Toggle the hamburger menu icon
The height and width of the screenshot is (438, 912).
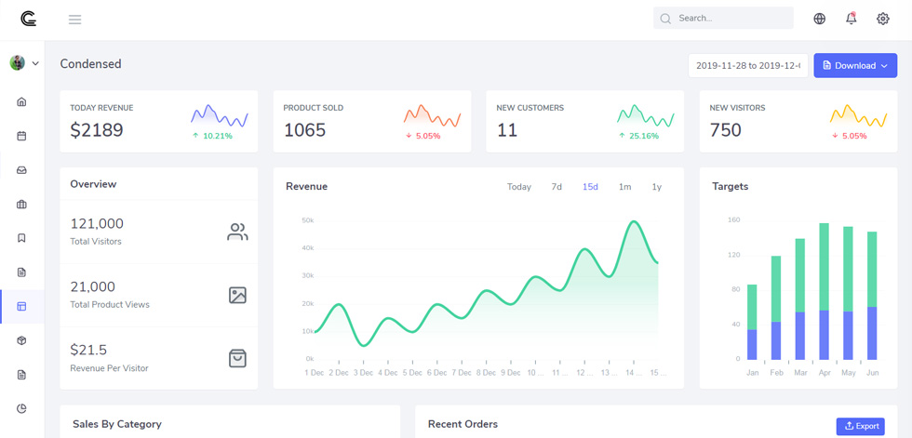75,20
